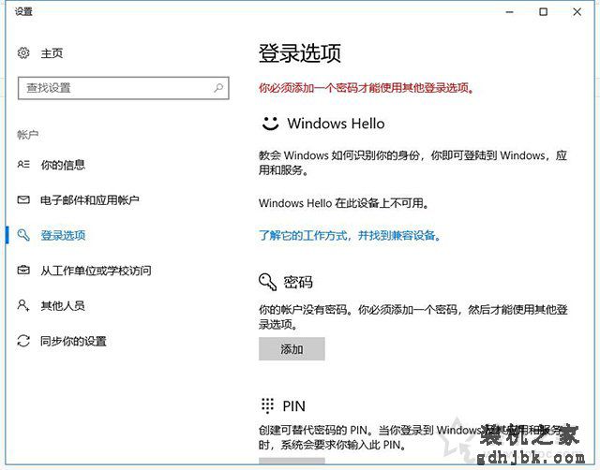Click the briefcase icon for work access
The height and width of the screenshot is (470, 600).
pos(23,271)
